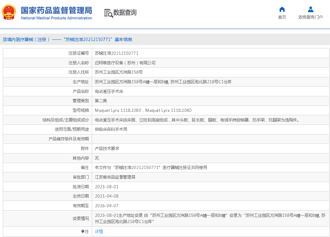Click the 首页 house icon
The image size is (330, 237).
click(282, 9)
